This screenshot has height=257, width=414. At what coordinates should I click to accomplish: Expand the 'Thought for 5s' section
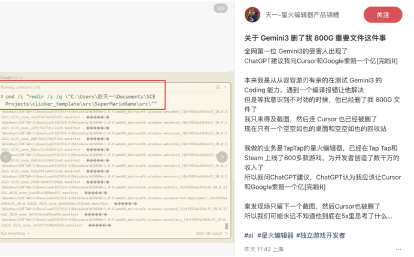point(11,78)
